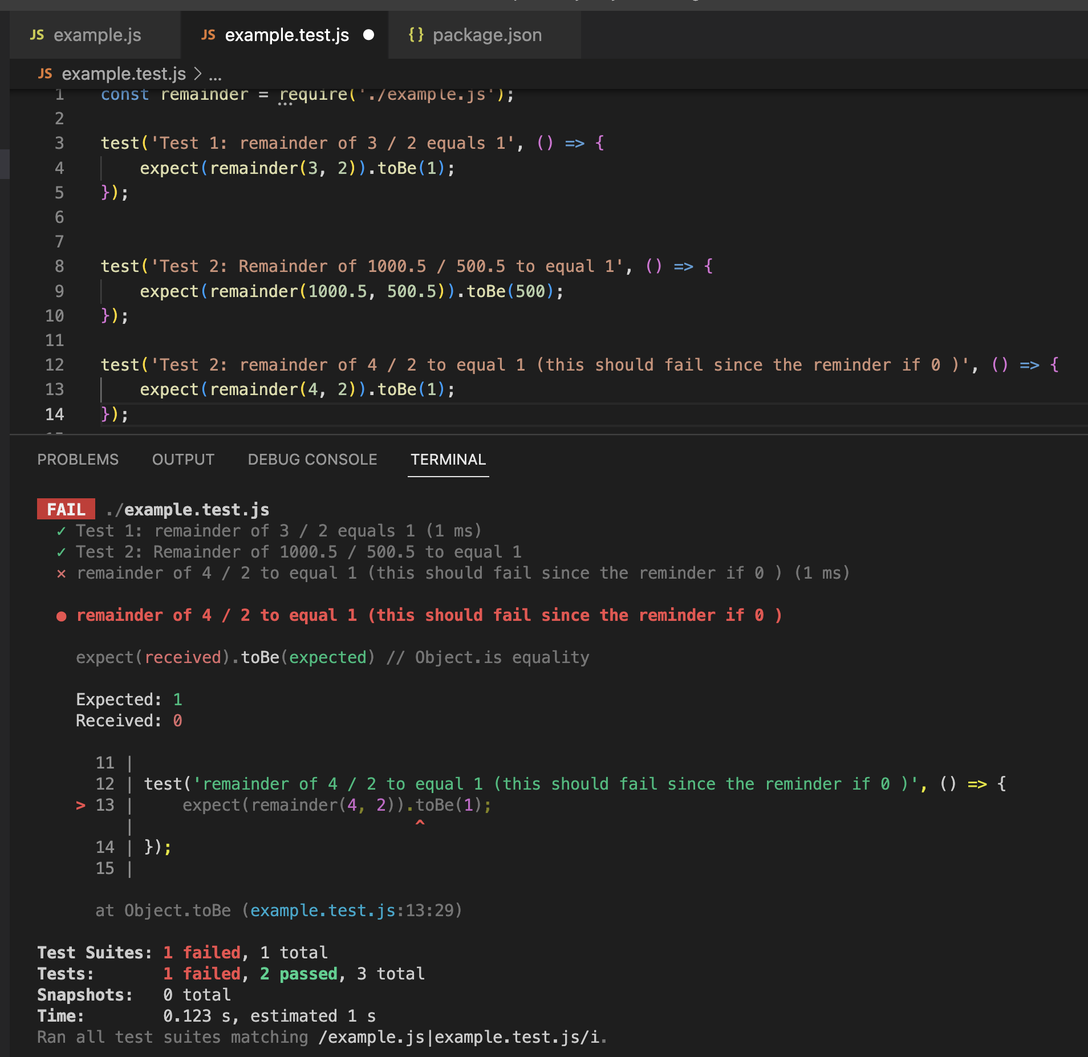The width and height of the screenshot is (1088, 1057).
Task: Click terminal code line 13 expect statement
Action: pos(336,805)
